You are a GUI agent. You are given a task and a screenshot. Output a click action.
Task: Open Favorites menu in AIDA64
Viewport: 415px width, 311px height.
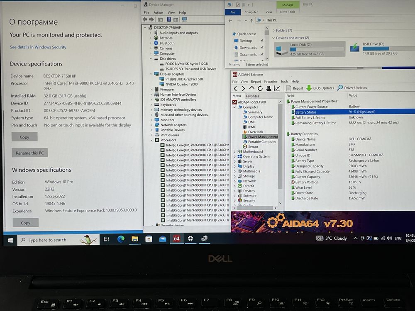[271, 81]
